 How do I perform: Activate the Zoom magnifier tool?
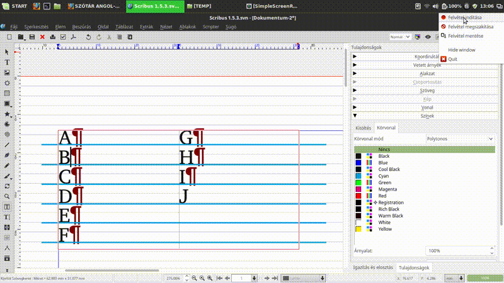(x=7, y=196)
